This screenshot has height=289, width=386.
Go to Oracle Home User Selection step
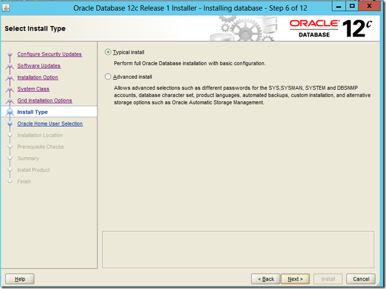click(x=50, y=123)
